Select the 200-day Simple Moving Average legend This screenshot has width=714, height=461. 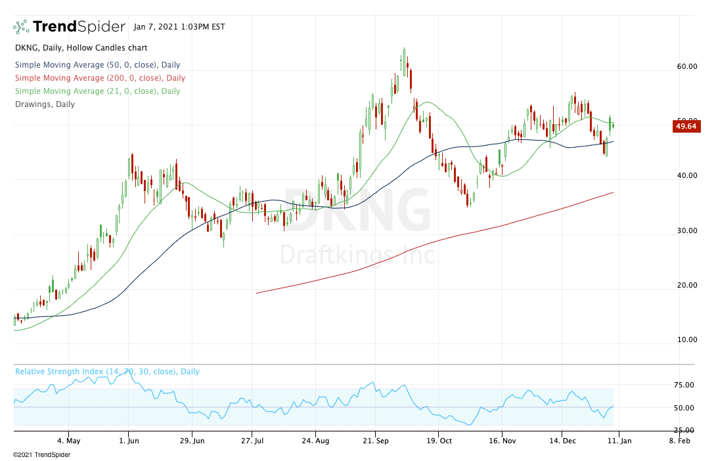point(100,78)
